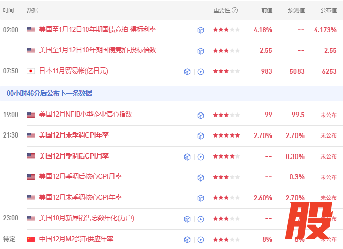Click the 00小时46分后公布下一条数据 banner

click(172, 94)
